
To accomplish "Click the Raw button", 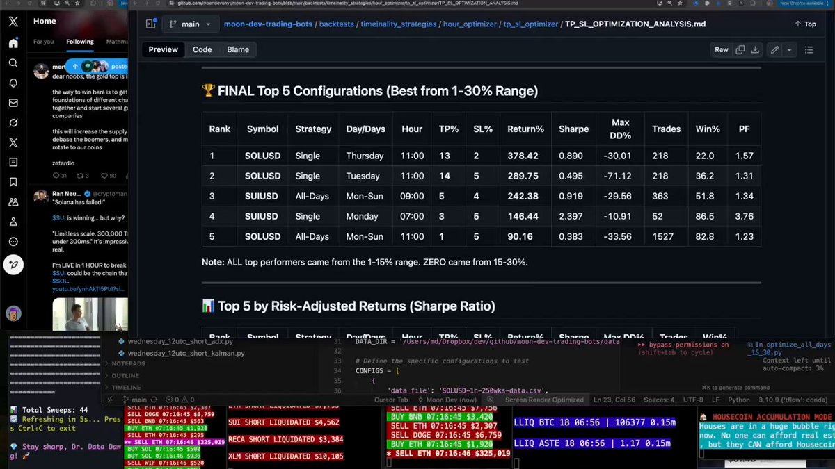I will (x=722, y=49).
